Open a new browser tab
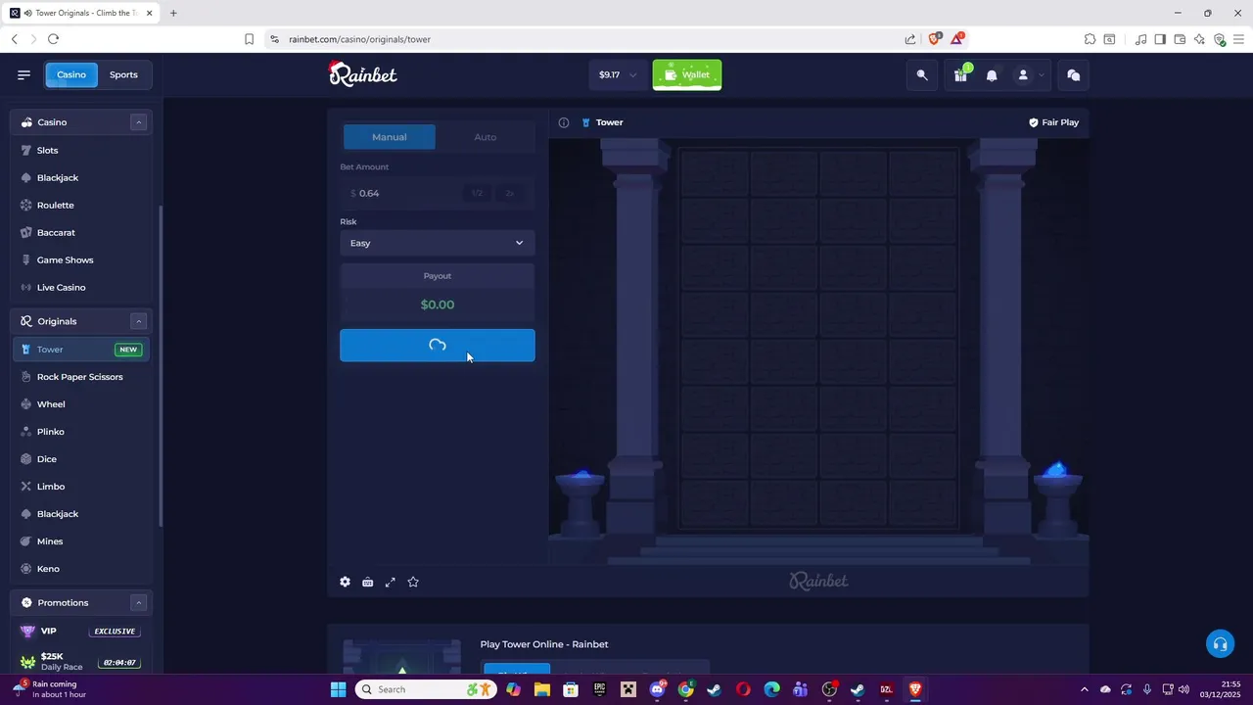Viewport: 1253px width, 705px height. click(x=173, y=13)
